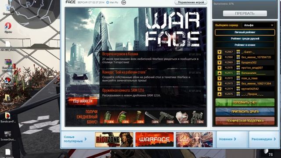This screenshot has width=281, height=158.
Task: Click the ТЕХНИЧЕСКАЯ ПОДДЕРЖКА button
Action: 245,121
